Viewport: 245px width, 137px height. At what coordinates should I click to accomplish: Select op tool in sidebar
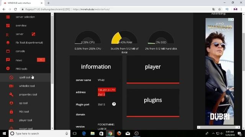point(25,103)
